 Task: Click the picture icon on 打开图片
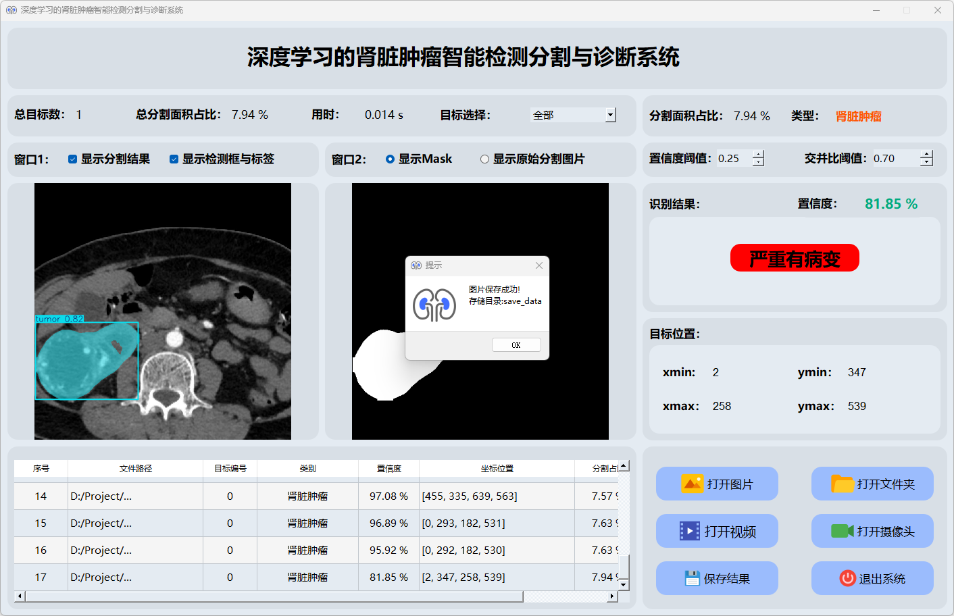pyautogui.click(x=692, y=484)
